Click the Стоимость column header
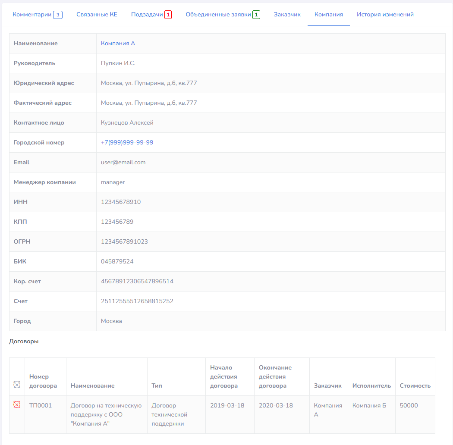 pyautogui.click(x=415, y=386)
